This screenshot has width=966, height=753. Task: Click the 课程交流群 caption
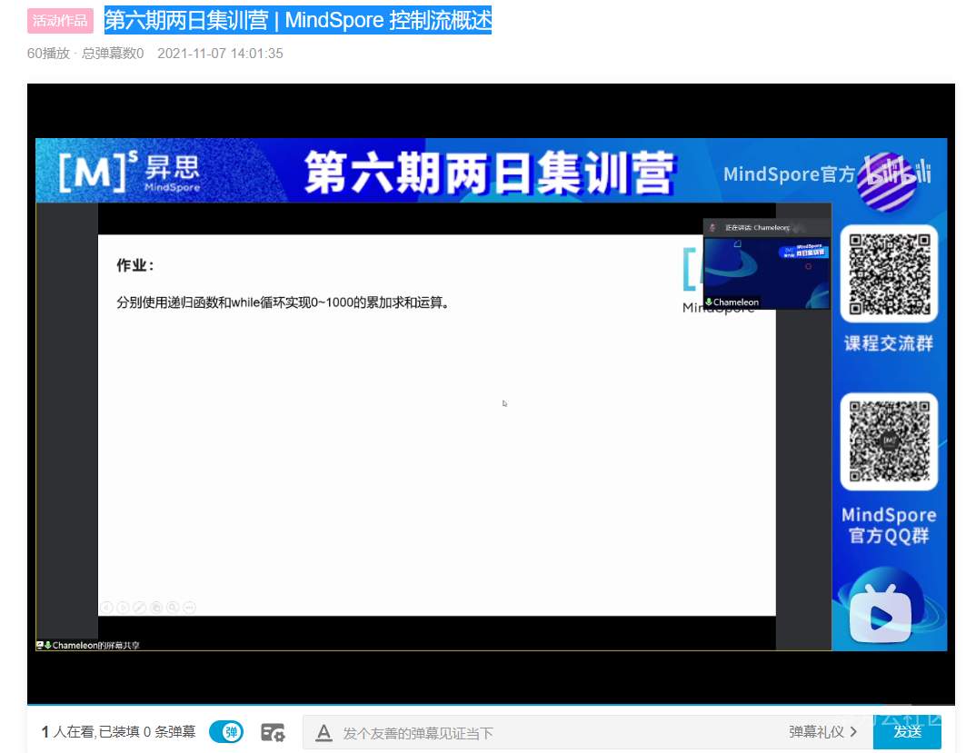click(889, 343)
